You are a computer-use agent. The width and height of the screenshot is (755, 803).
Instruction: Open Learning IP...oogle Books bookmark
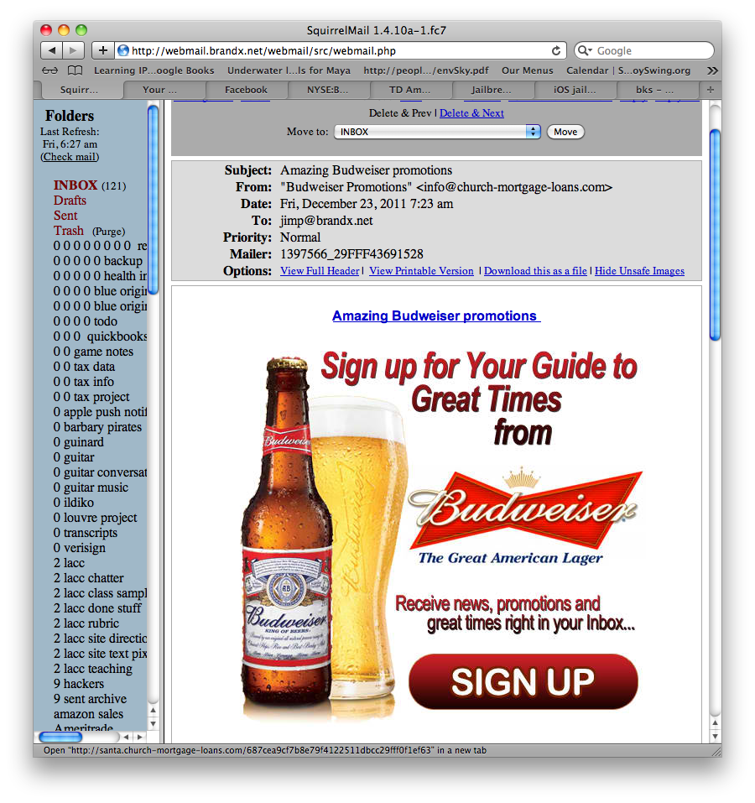154,70
